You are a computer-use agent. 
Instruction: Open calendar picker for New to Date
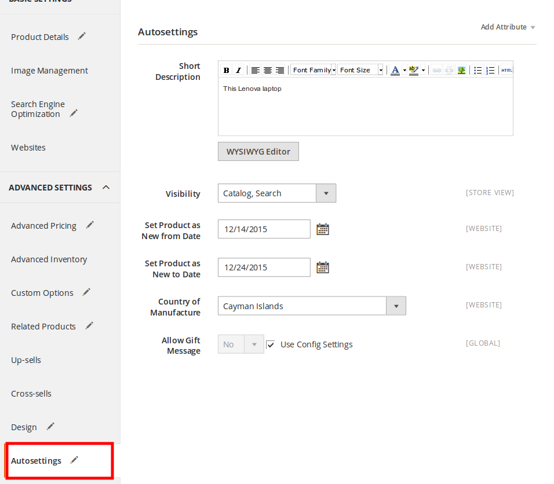click(323, 267)
